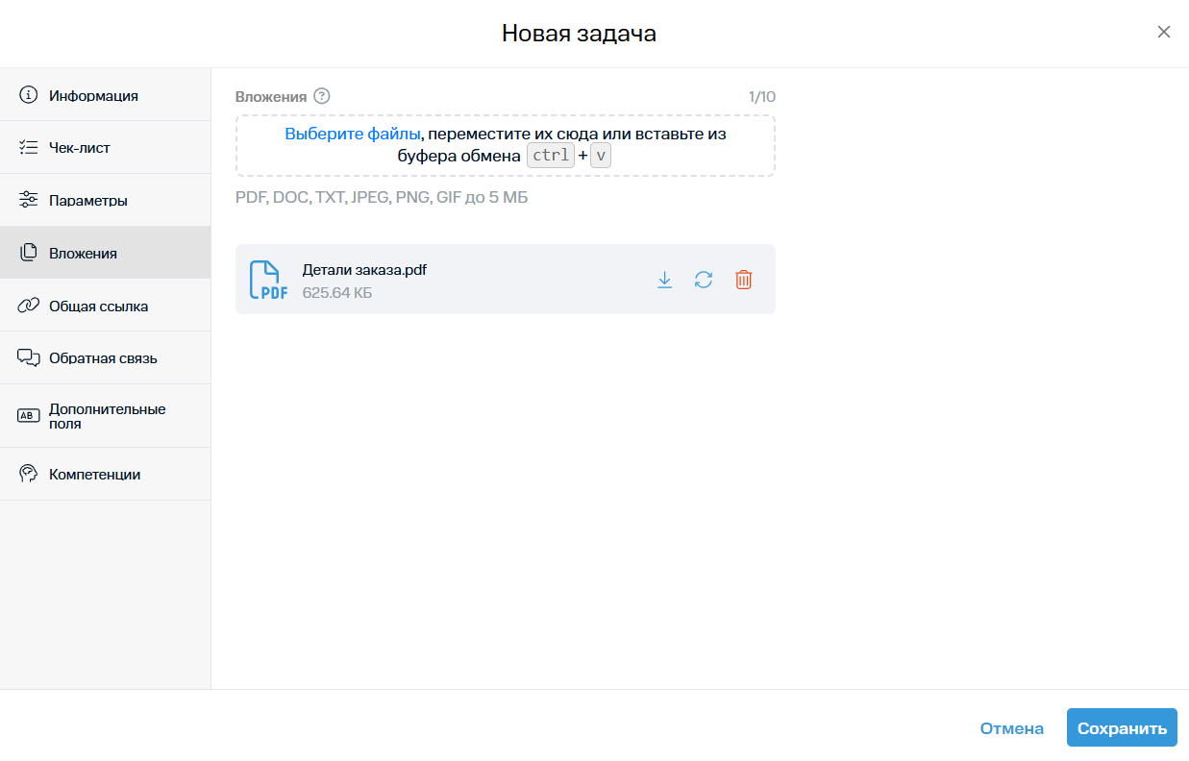Click the Обратная связь chat bubbles icon
The image size is (1189, 761).
tap(29, 358)
